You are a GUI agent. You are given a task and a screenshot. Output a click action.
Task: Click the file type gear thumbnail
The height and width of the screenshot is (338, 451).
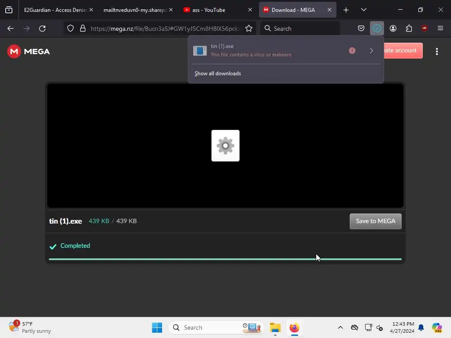(225, 146)
